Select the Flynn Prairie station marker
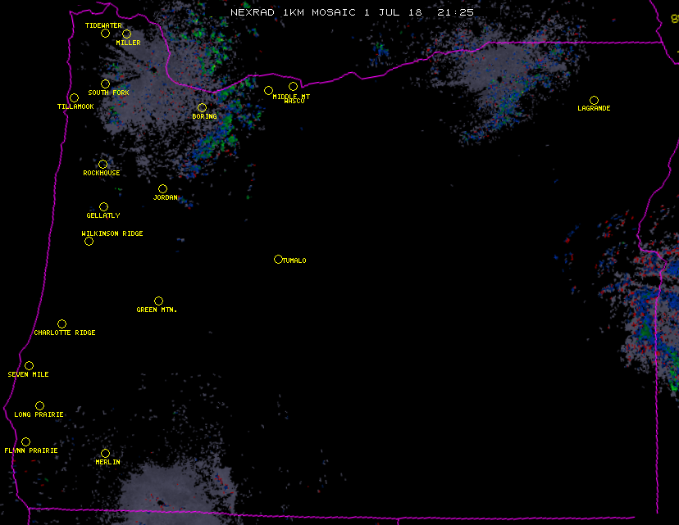Screen dimensions: 679x525 pyautogui.click(x=25, y=441)
